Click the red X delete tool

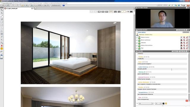[2, 46]
